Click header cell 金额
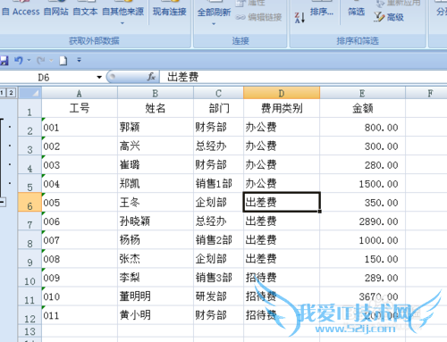Image resolution: width=447 pixels, height=342 pixels. pyautogui.click(x=362, y=108)
